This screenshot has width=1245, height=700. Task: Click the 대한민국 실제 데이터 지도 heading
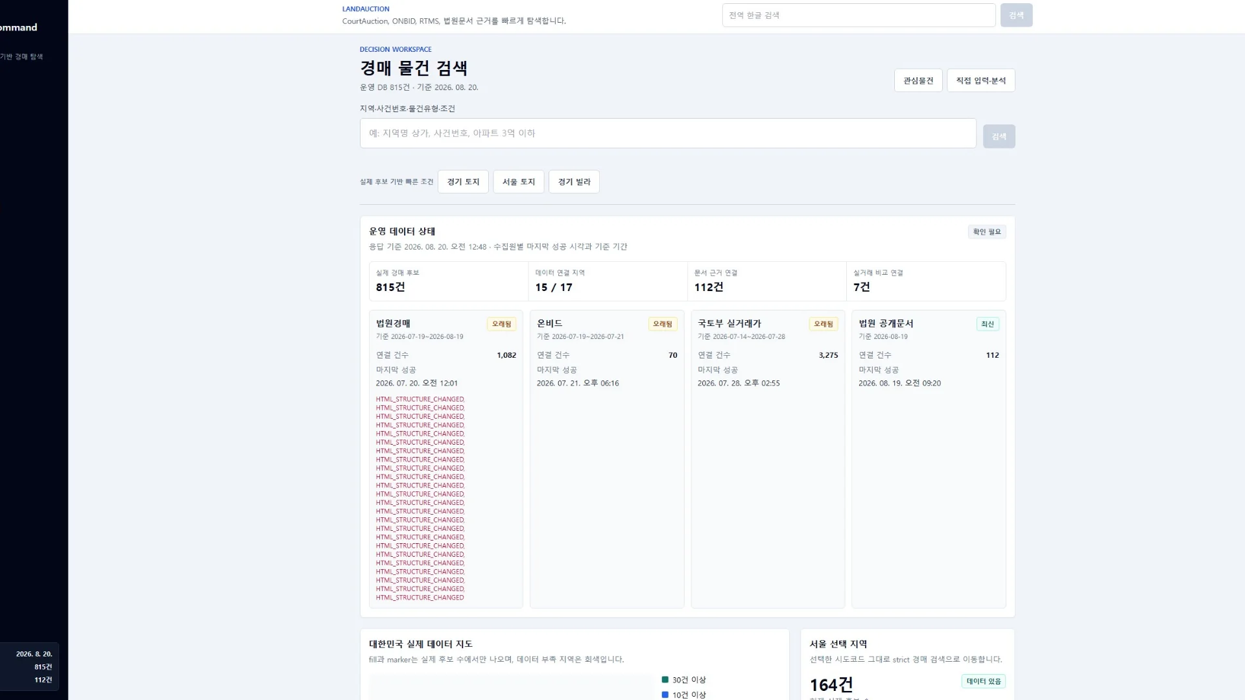click(421, 644)
